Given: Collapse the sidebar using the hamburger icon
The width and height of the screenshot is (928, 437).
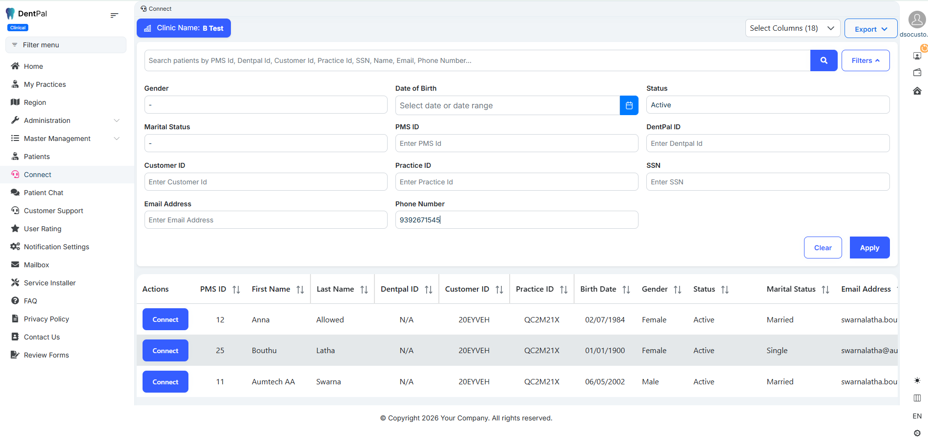Looking at the screenshot, I should tap(114, 16).
